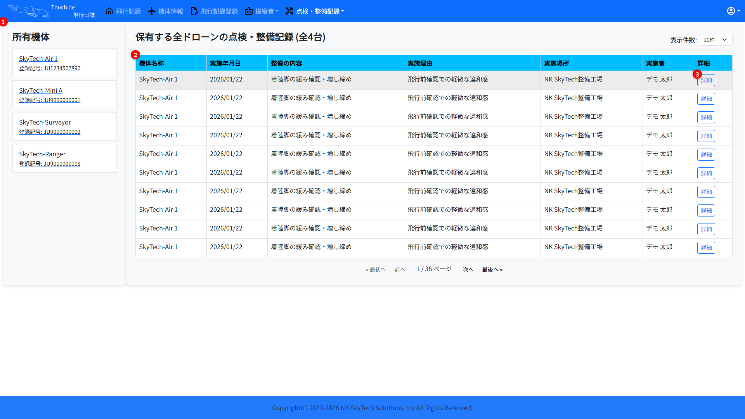Select SkyTech-Ranger in 所有機体 list
Viewport: 745px width, 419px height.
[42, 154]
